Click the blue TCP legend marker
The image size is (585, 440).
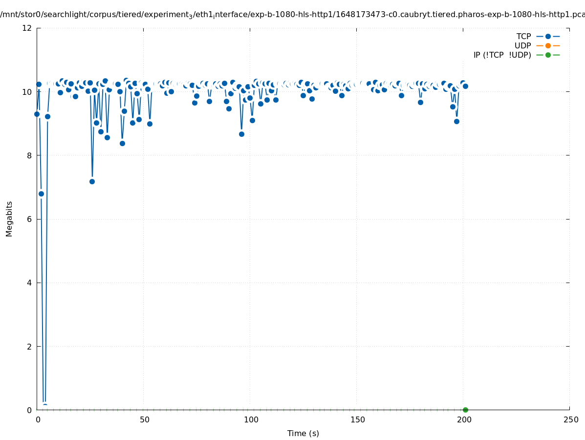click(x=548, y=36)
